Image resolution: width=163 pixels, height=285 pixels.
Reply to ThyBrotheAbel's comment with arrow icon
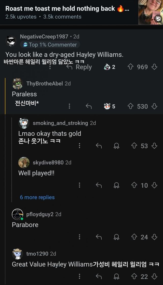coord(89,106)
